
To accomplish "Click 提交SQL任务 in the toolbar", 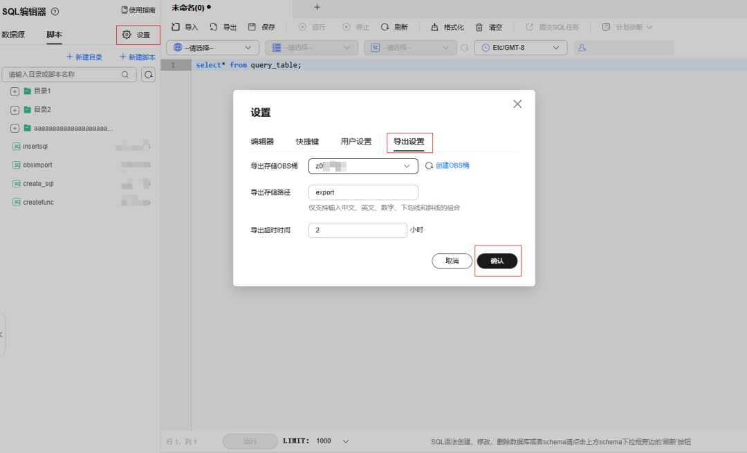I will click(552, 27).
